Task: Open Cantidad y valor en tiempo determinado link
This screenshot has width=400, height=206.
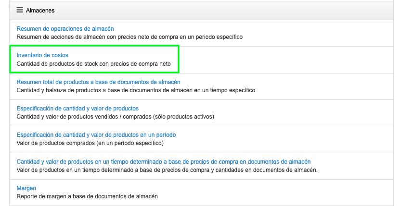Action: [x=163, y=162]
